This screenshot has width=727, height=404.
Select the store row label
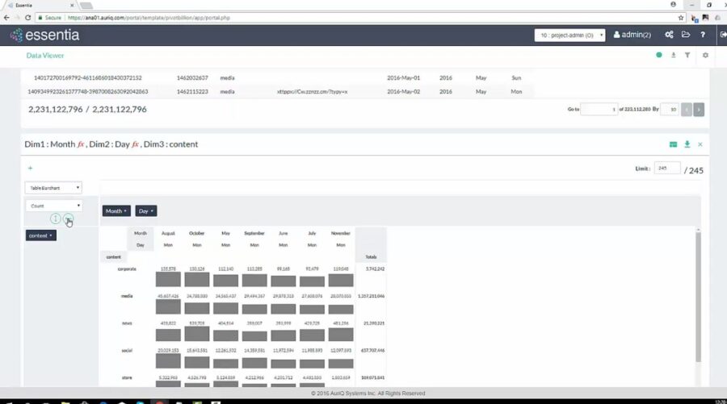[127, 377]
